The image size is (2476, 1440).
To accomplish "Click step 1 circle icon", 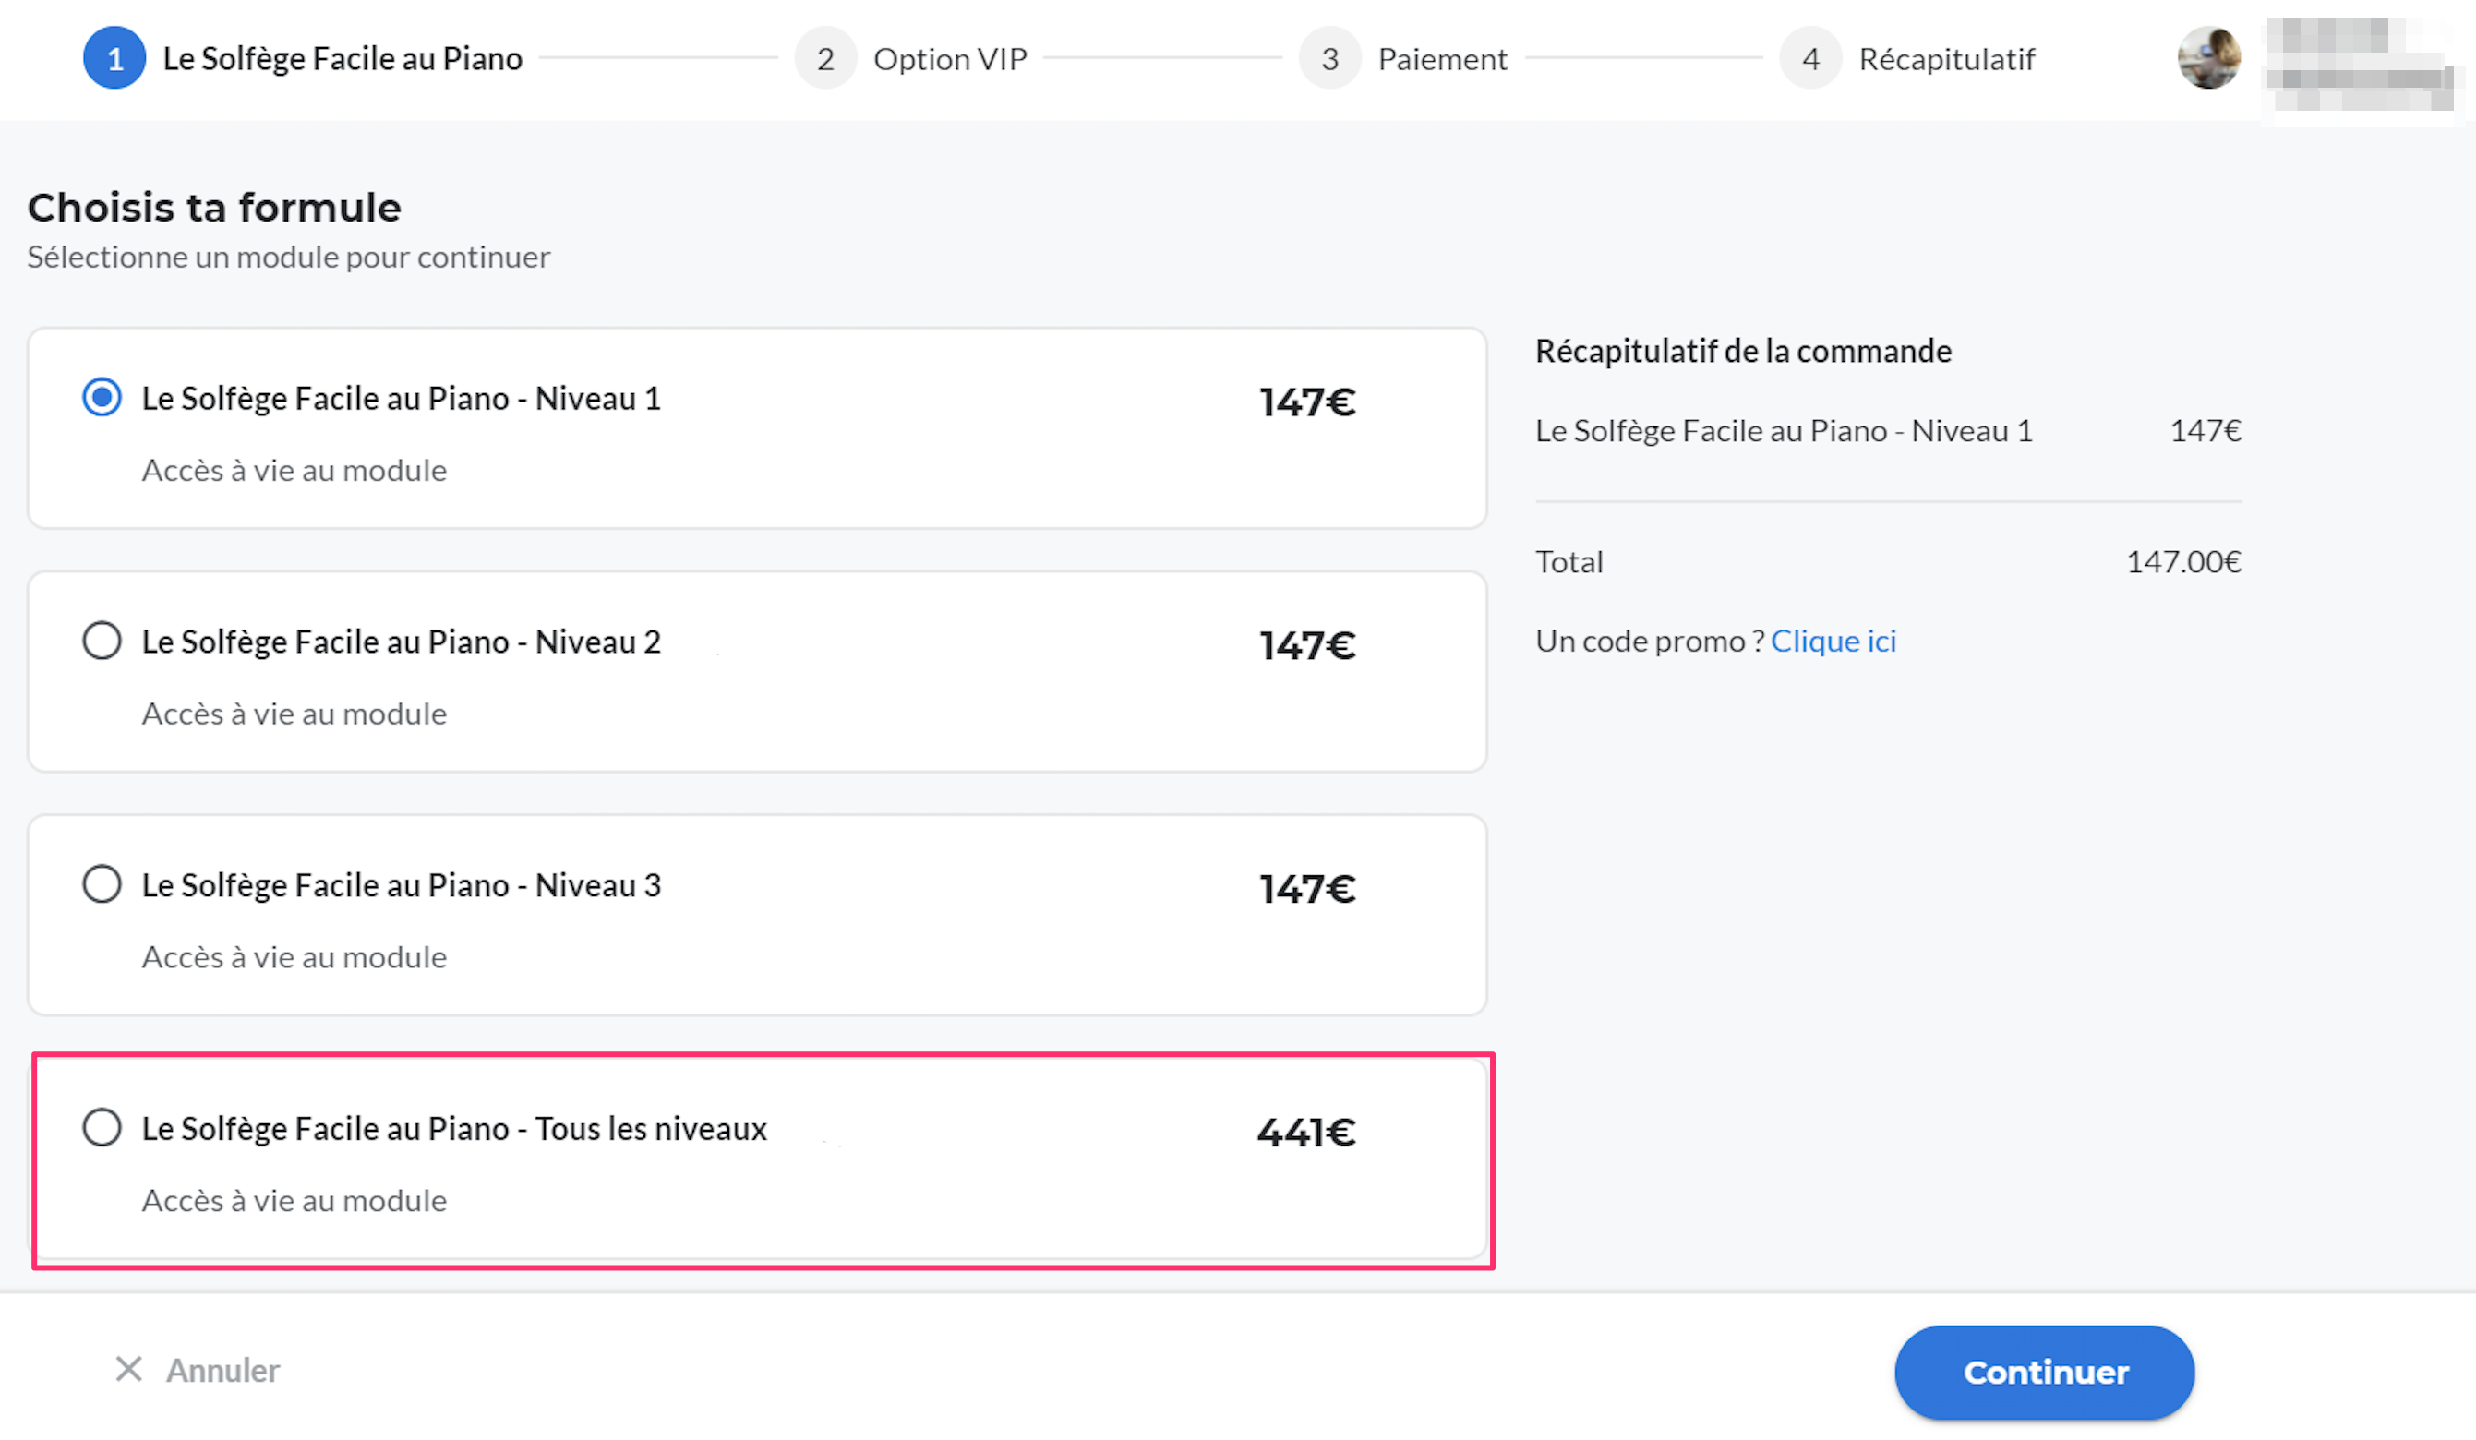I will coord(114,59).
